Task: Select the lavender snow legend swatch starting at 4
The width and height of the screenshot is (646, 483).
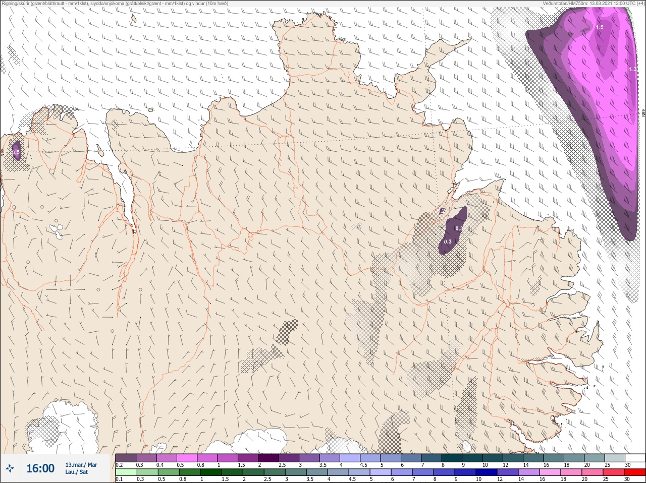Action: click(x=350, y=458)
